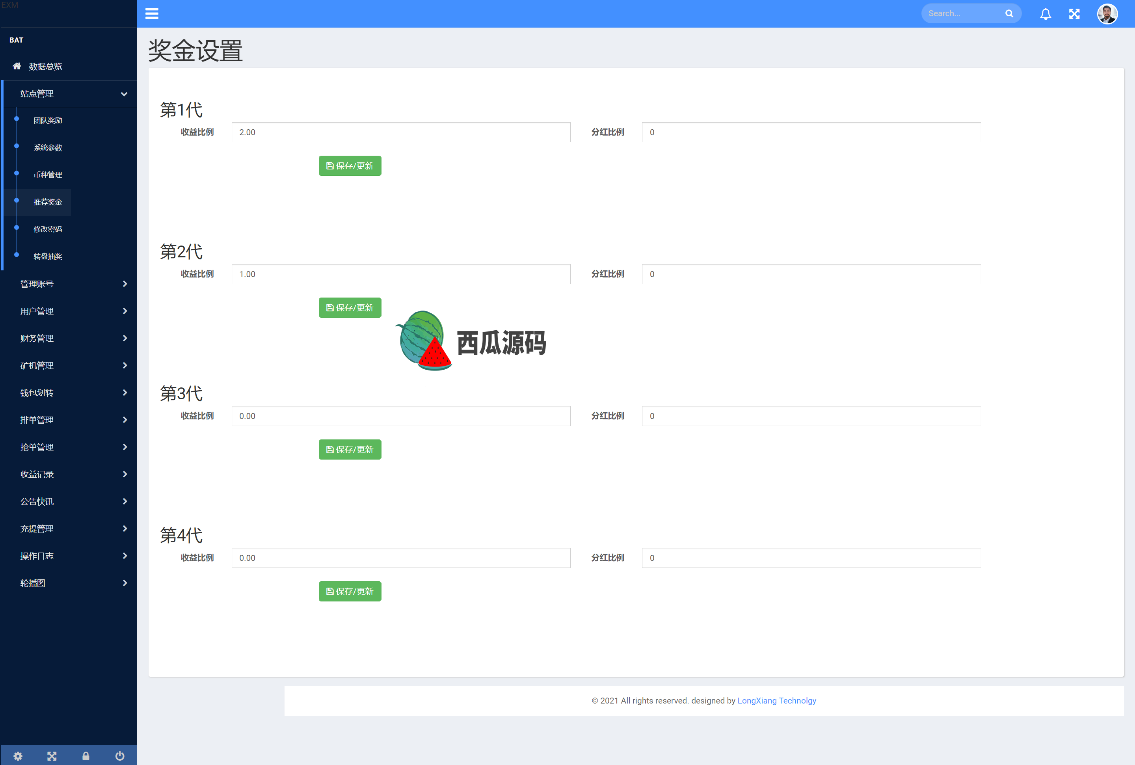
Task: Expand the 管理账号 menu
Action: 70,284
